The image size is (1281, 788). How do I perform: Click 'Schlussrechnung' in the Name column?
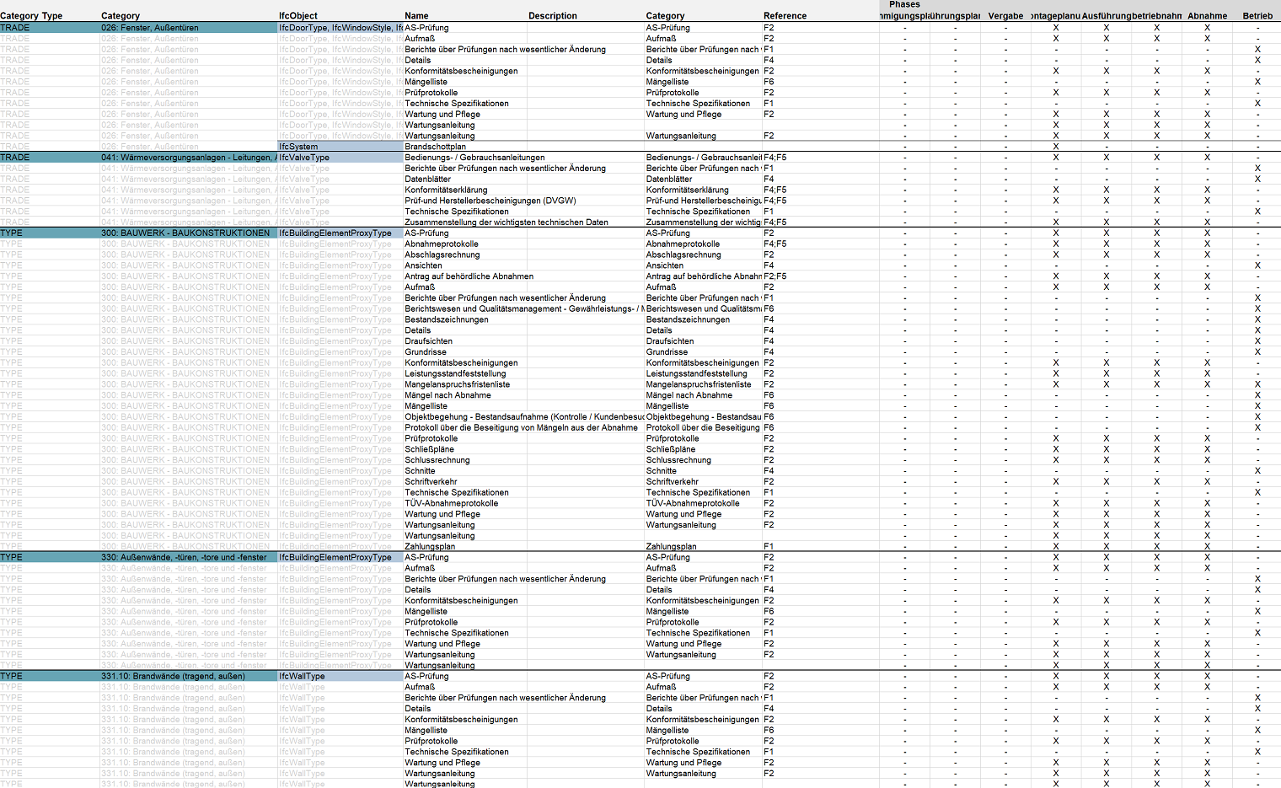[437, 460]
